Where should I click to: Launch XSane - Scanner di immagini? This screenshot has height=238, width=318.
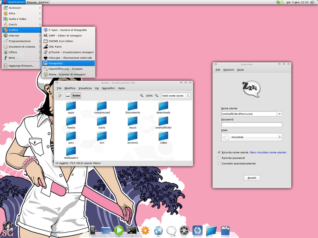[68, 75]
